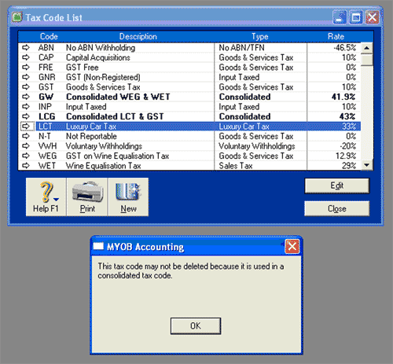
Task: Open Help F1 question mark button
Action: 46,197
